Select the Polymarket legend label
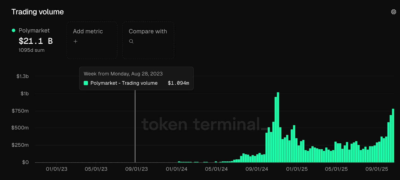Viewport: 400px width, 180px height. click(x=34, y=30)
